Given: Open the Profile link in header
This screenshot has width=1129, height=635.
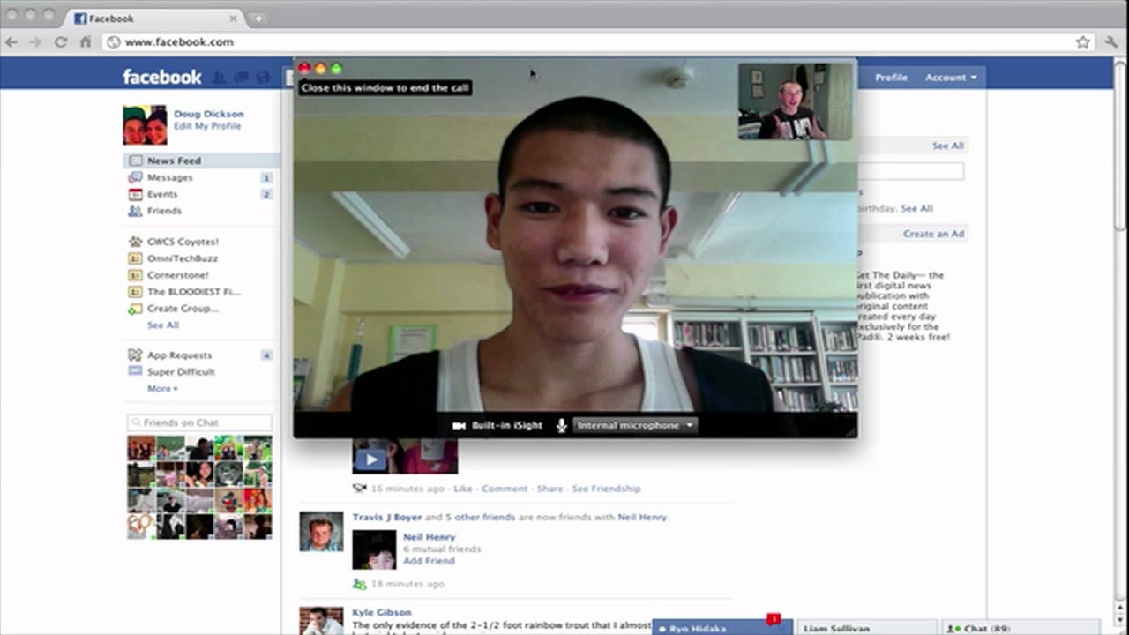Looking at the screenshot, I should 891,78.
